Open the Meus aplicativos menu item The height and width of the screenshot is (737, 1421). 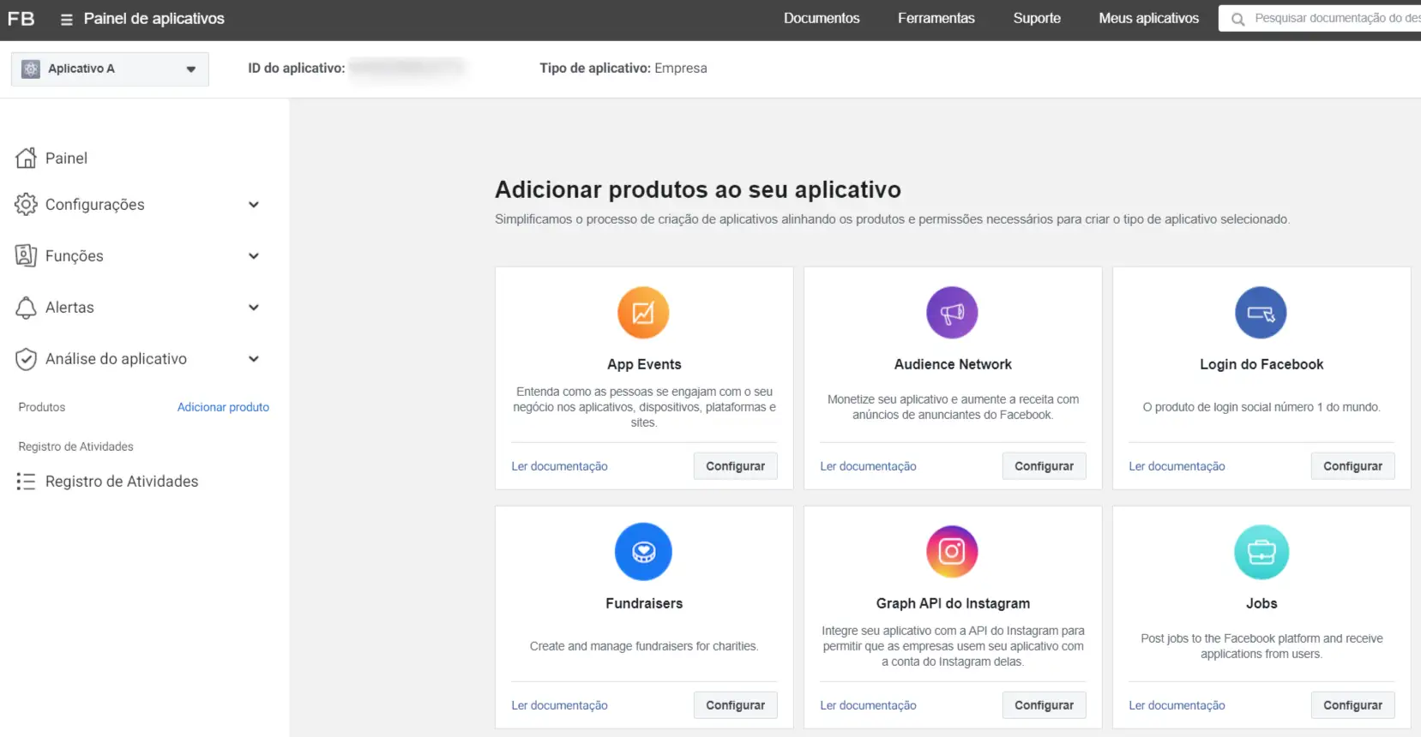(x=1148, y=18)
